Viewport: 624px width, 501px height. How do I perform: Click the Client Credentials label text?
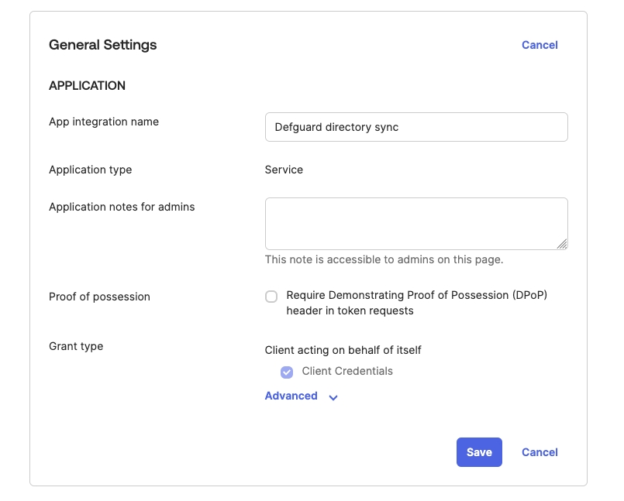coord(347,371)
